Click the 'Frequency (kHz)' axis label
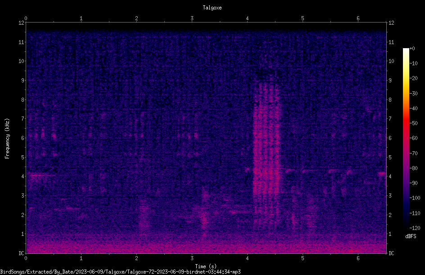Image resolution: width=425 pixels, height=275 pixels. point(7,139)
